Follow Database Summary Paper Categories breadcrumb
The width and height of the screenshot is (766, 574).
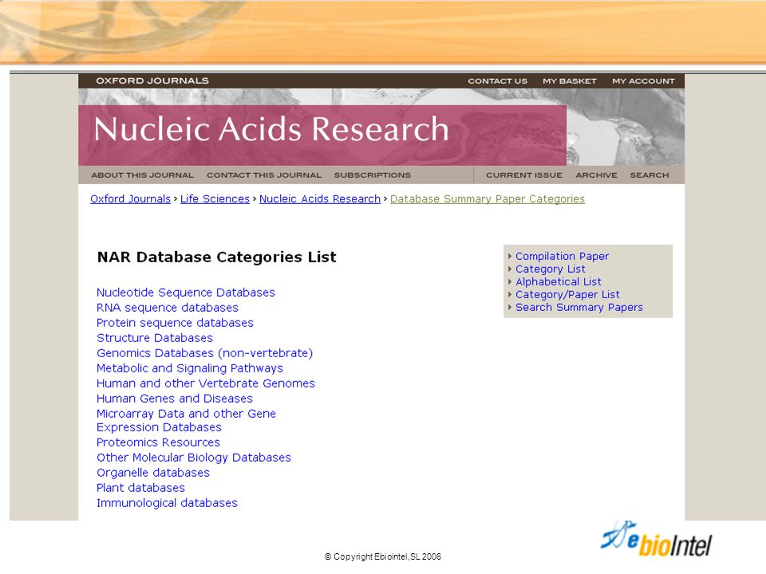pos(488,199)
